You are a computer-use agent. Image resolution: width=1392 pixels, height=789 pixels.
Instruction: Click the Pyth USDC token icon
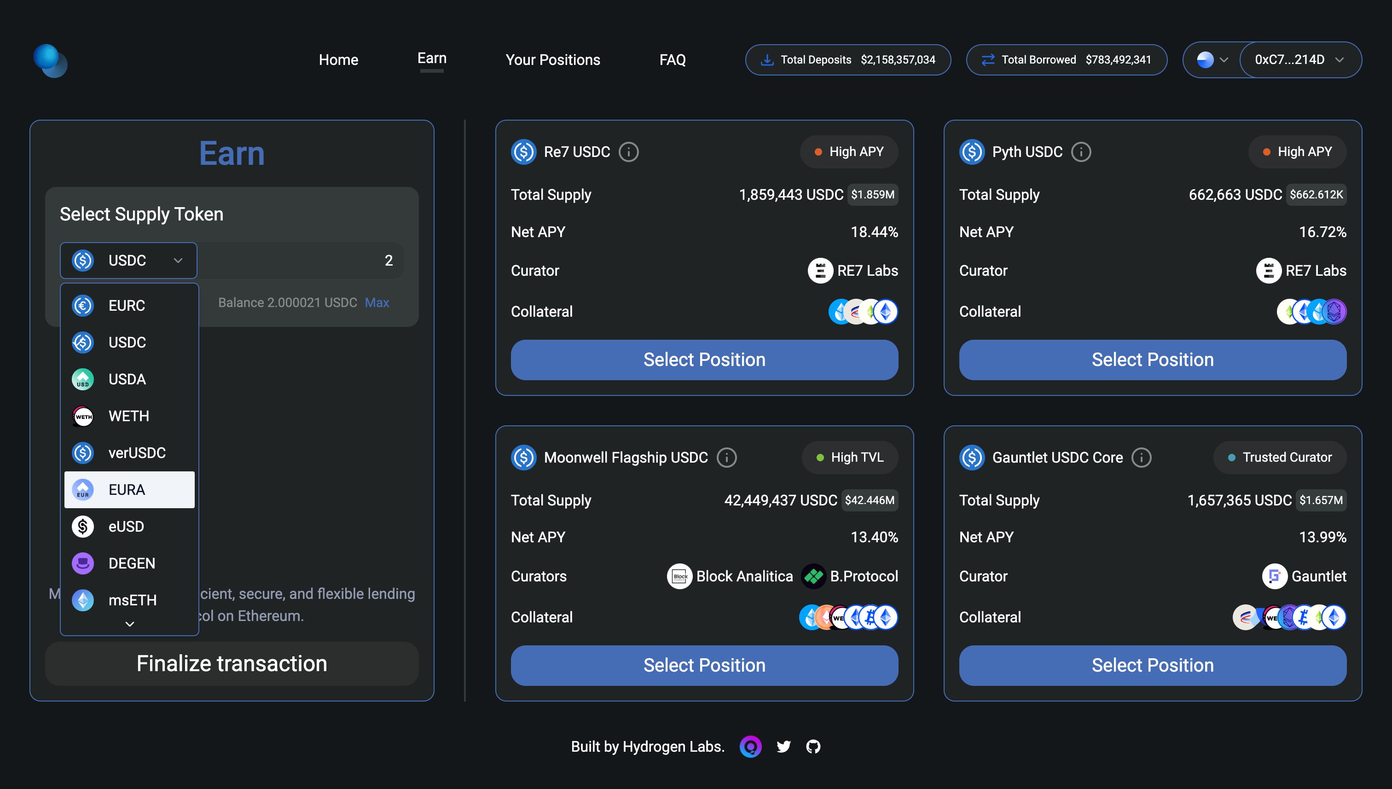tap(972, 152)
